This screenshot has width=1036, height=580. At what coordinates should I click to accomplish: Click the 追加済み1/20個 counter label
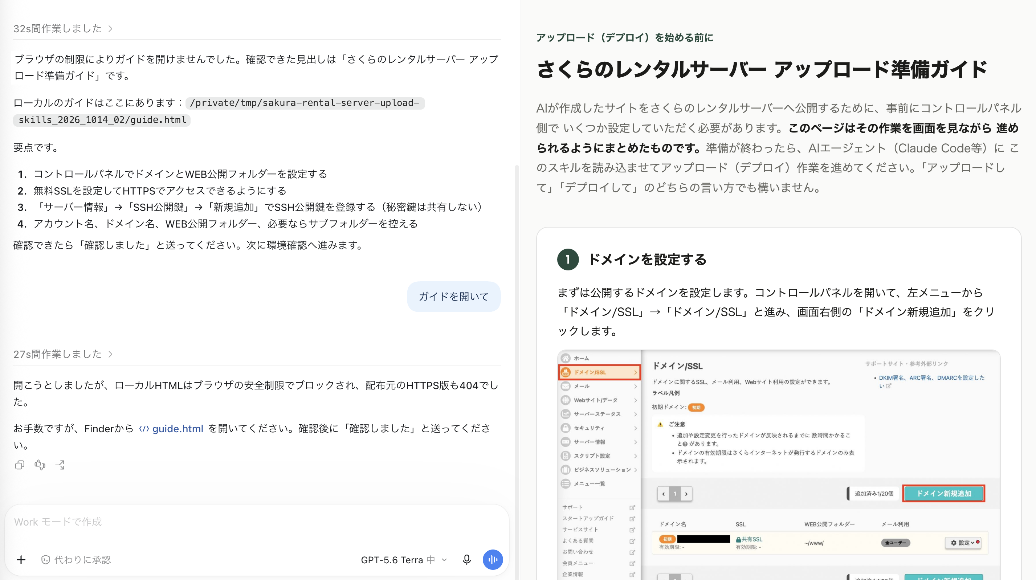[x=873, y=494]
